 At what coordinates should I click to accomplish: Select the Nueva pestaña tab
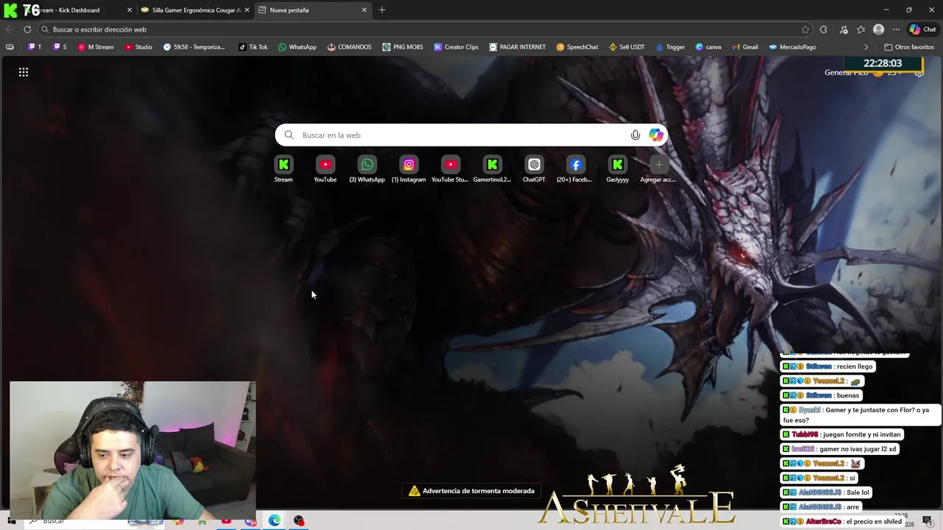[x=313, y=10]
